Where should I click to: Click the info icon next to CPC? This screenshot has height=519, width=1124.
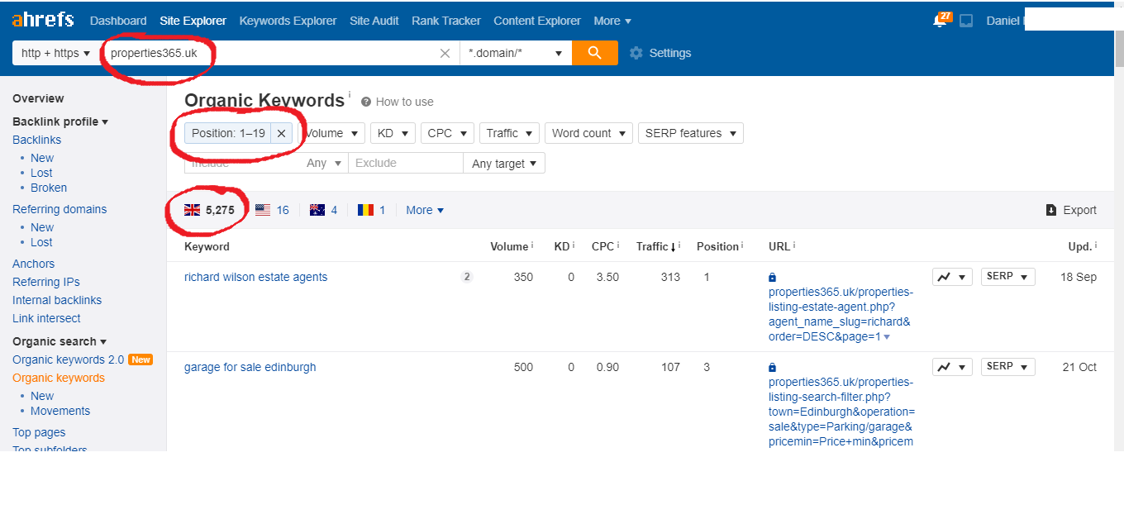[x=618, y=245]
